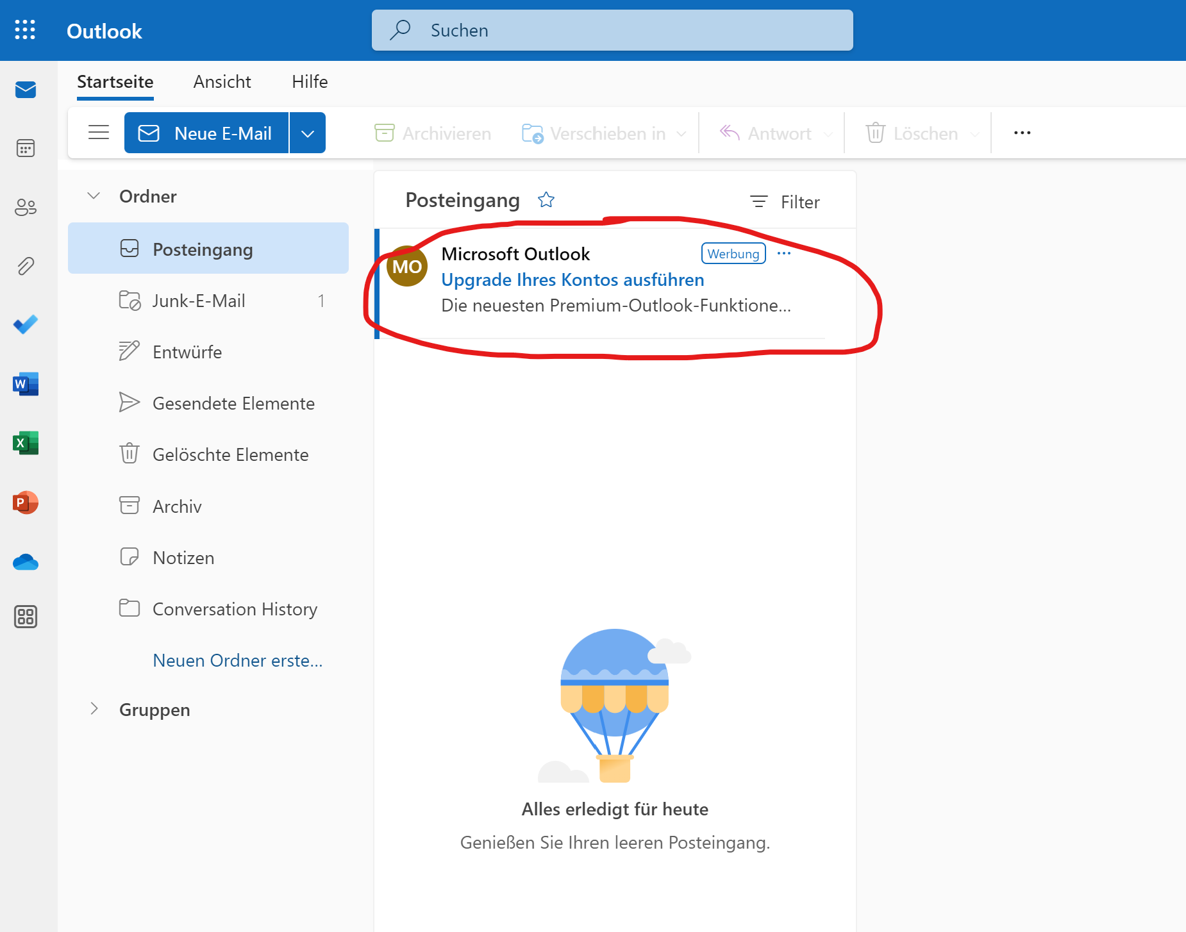Screen dimensions: 1186x932
Task: Select the Attachments paperclip icon
Action: 26,266
